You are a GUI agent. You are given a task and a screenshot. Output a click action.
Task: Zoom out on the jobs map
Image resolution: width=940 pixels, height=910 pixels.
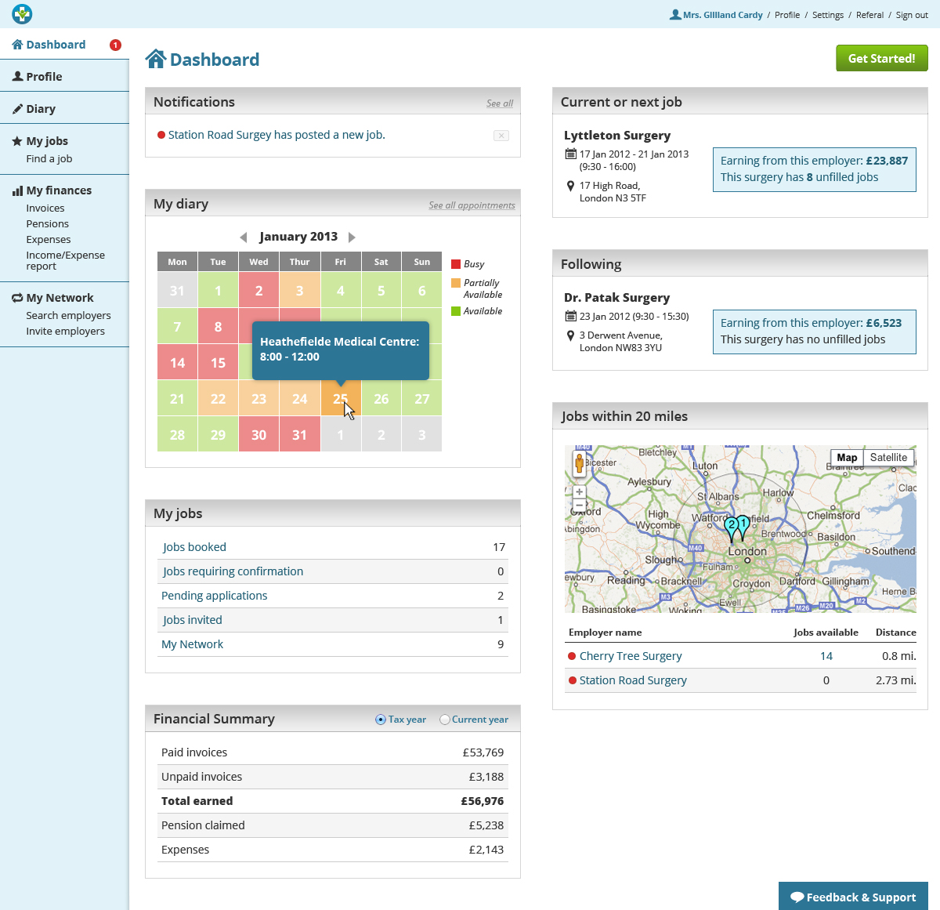tap(579, 506)
